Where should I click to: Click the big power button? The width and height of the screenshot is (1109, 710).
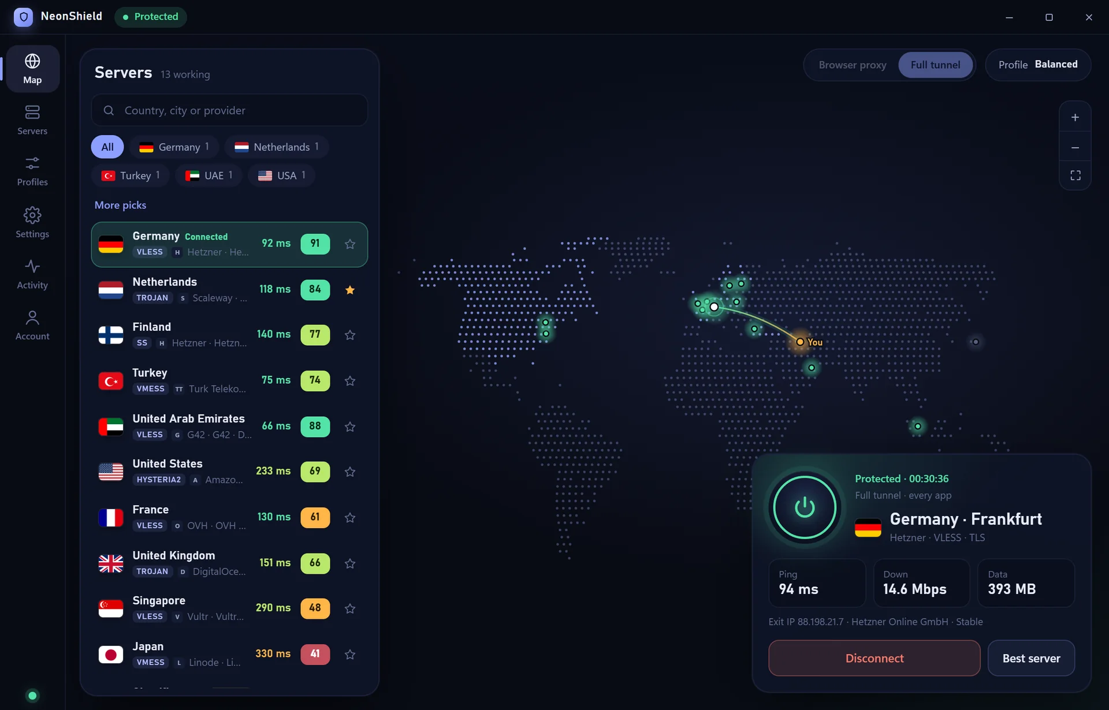click(x=805, y=507)
